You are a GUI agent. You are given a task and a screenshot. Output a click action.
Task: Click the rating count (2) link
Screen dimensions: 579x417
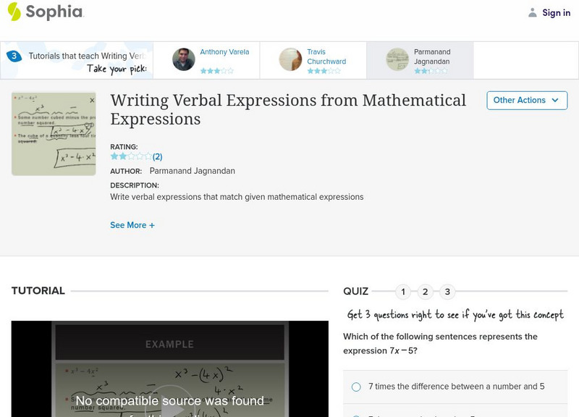pos(157,156)
